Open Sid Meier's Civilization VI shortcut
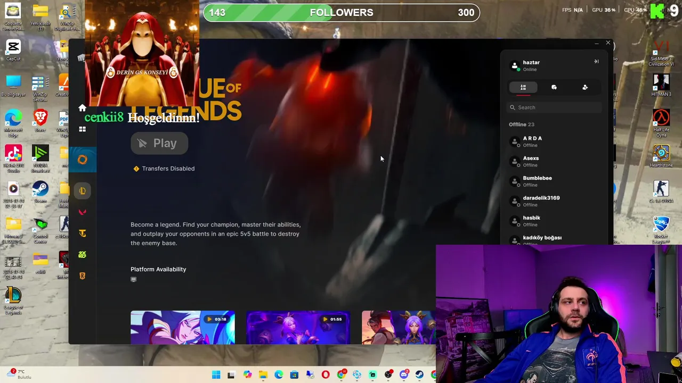Image resolution: width=682 pixels, height=383 pixels. click(661, 53)
